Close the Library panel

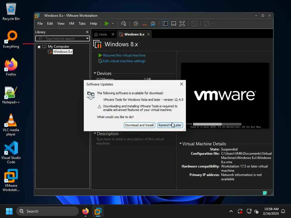pyautogui.click(x=87, y=32)
